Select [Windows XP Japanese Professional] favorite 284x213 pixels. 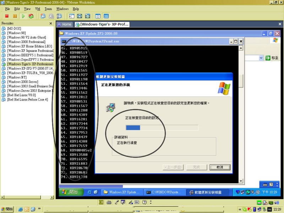(31, 51)
